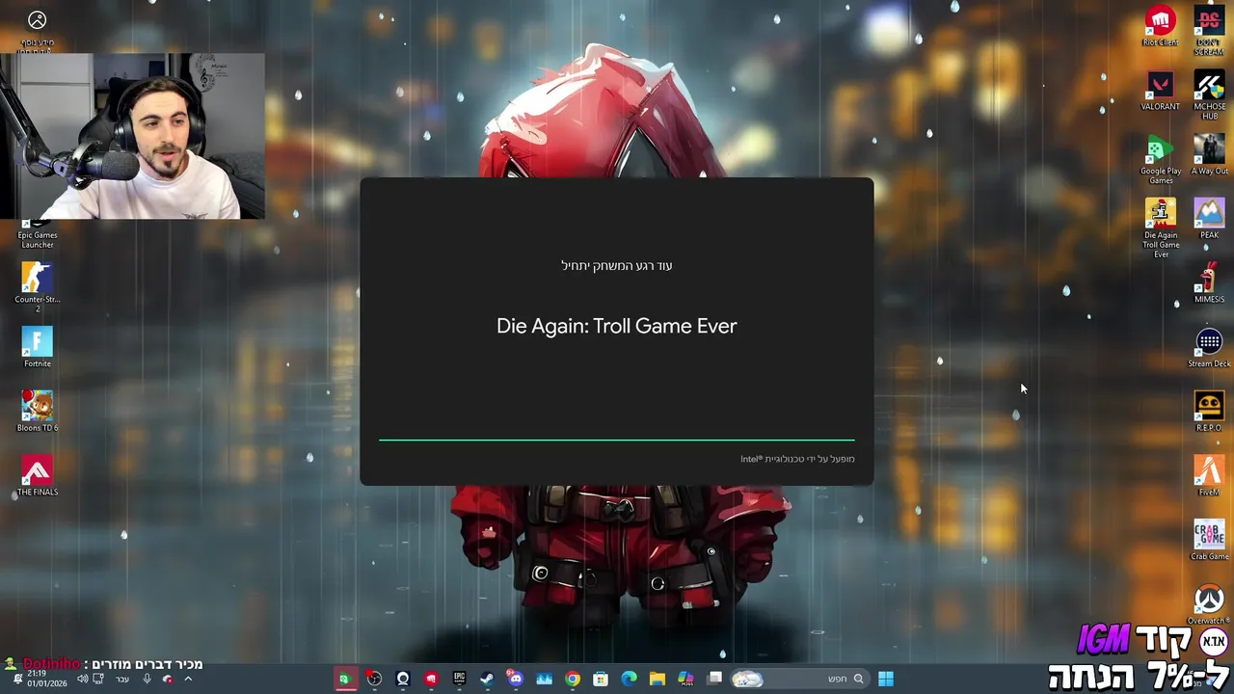Open Task View in the taskbar
The image size is (1234, 694).
click(714, 679)
